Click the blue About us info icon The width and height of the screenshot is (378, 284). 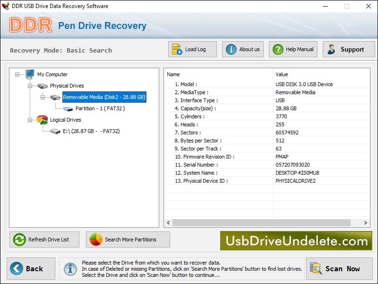click(x=231, y=49)
